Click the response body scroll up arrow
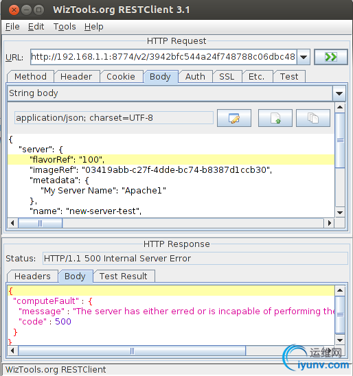The height and width of the screenshot is (376, 353). 340,291
